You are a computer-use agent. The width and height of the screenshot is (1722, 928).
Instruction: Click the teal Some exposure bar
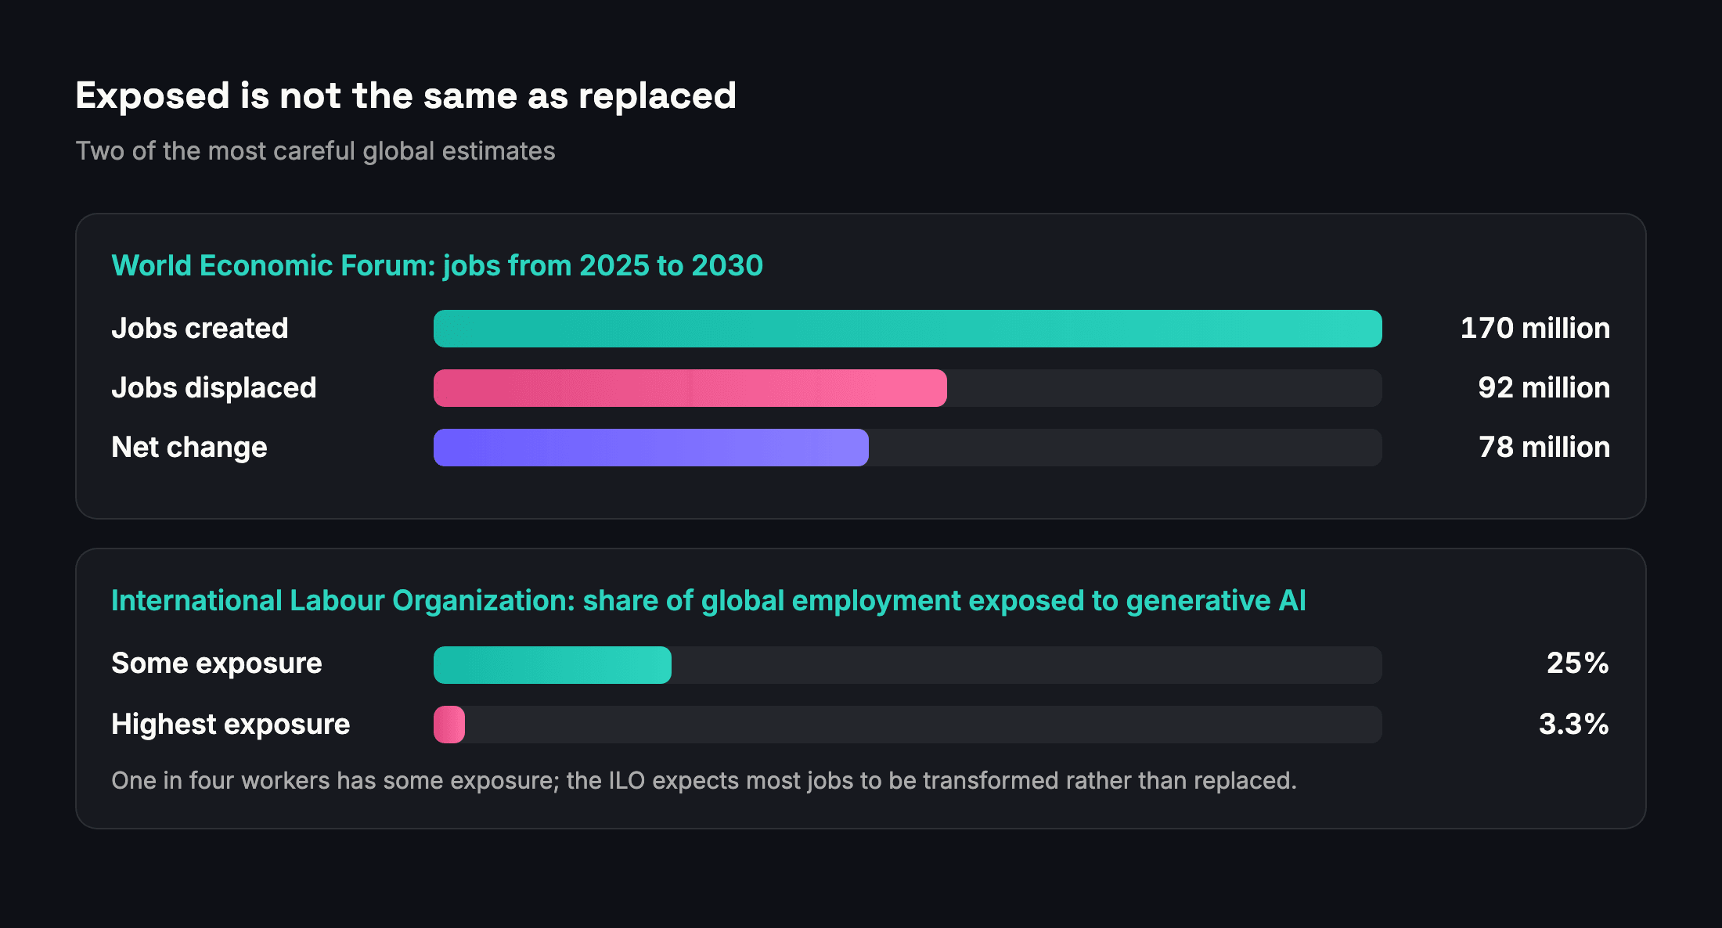[553, 665]
